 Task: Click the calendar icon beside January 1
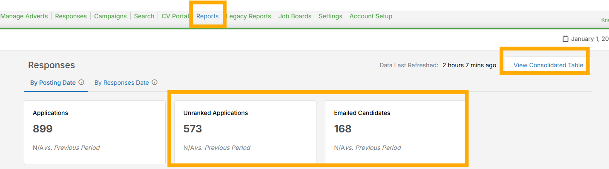566,39
